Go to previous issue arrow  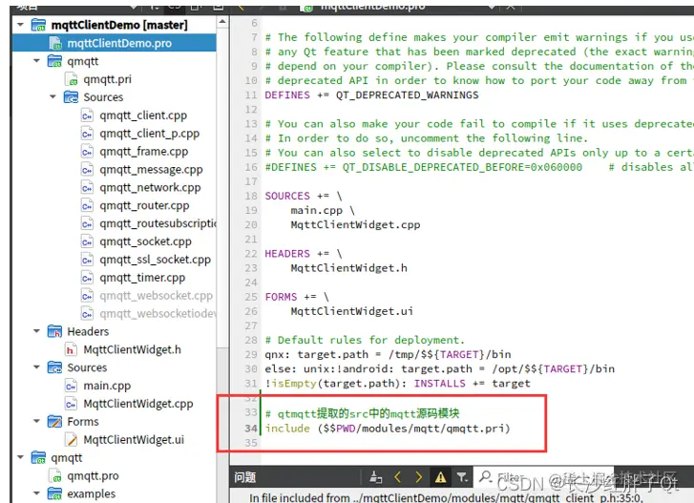[x=397, y=477]
